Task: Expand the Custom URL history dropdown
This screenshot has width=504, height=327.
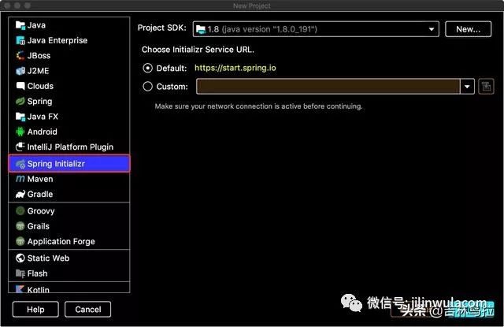Action: click(467, 87)
